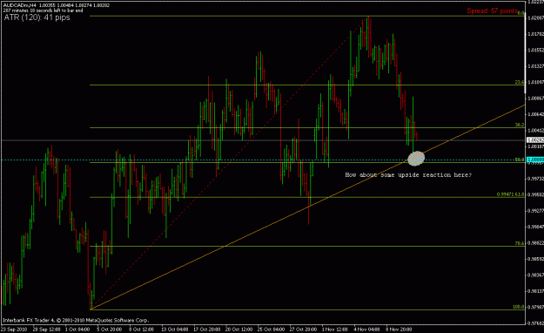Click the Fibonacci 50.0 level label
Screen dimensions: 544x333
(x=520, y=160)
